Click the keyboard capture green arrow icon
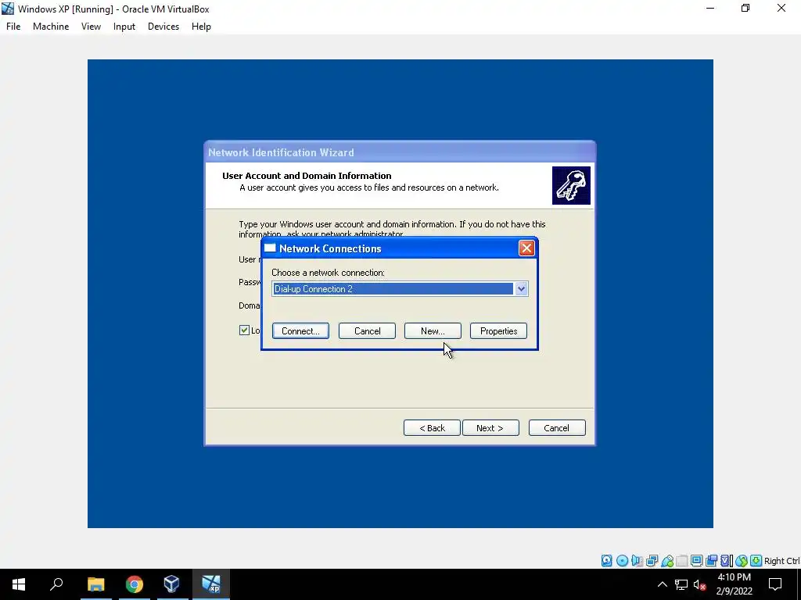This screenshot has width=801, height=600. [756, 561]
